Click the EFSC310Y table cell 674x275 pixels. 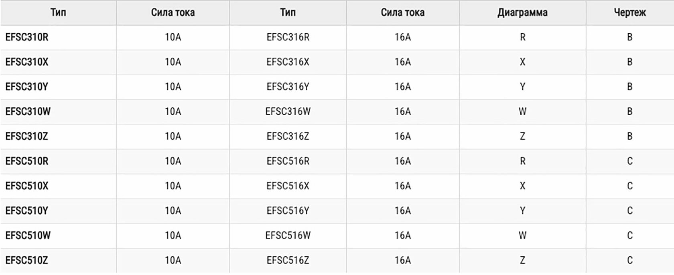click(x=27, y=87)
